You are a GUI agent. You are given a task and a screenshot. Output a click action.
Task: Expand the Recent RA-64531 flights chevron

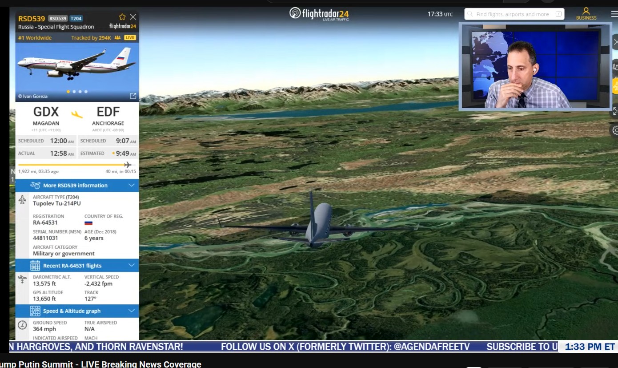[131, 265]
